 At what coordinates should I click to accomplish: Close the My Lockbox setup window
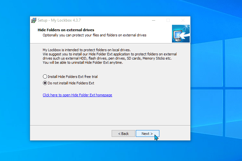point(183,20)
